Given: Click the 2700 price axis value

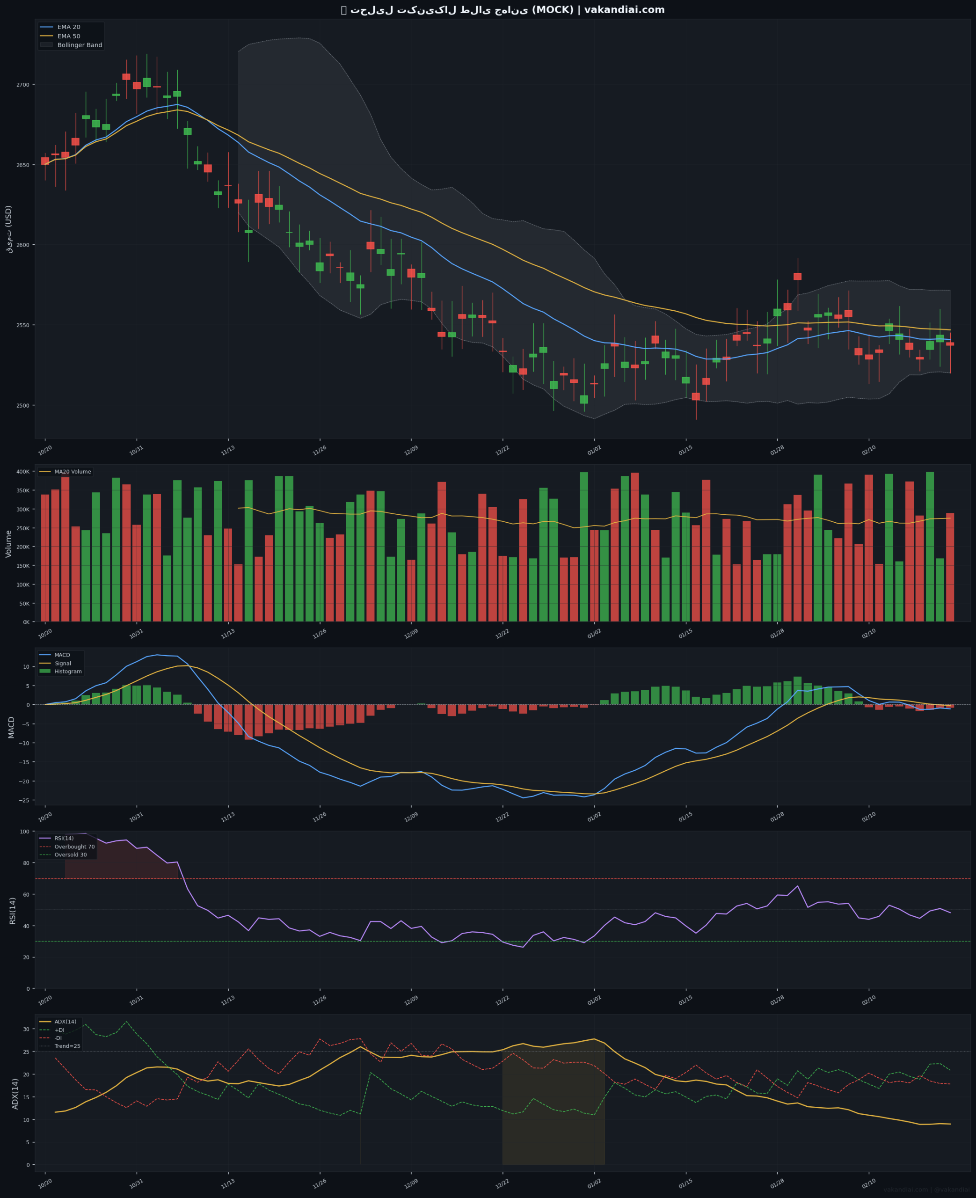Looking at the screenshot, I should [x=22, y=85].
